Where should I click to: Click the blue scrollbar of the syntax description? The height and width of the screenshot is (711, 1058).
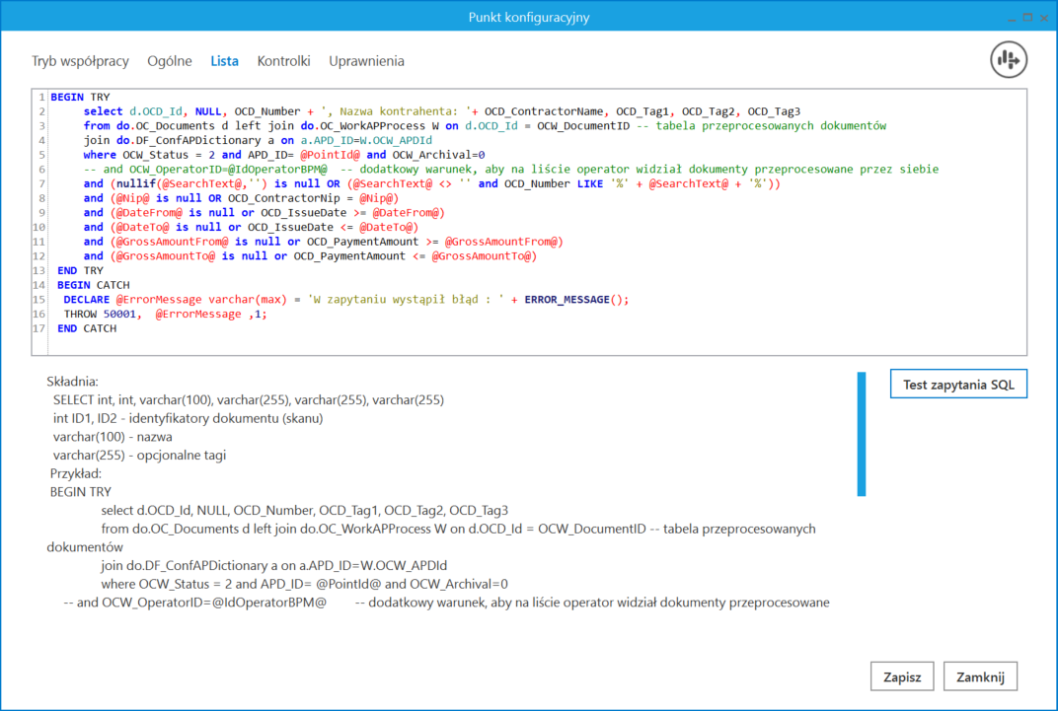861,434
